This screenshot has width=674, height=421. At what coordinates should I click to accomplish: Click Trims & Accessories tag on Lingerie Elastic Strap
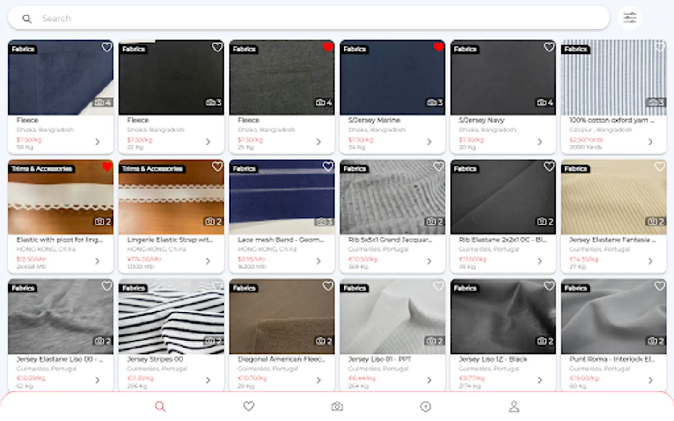152,168
